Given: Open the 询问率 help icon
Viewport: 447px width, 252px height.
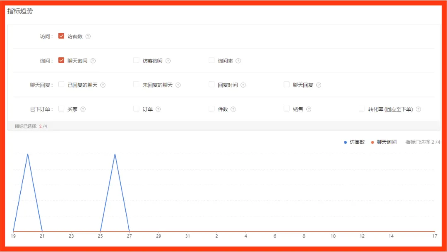Looking at the screenshot, I should coord(238,61).
